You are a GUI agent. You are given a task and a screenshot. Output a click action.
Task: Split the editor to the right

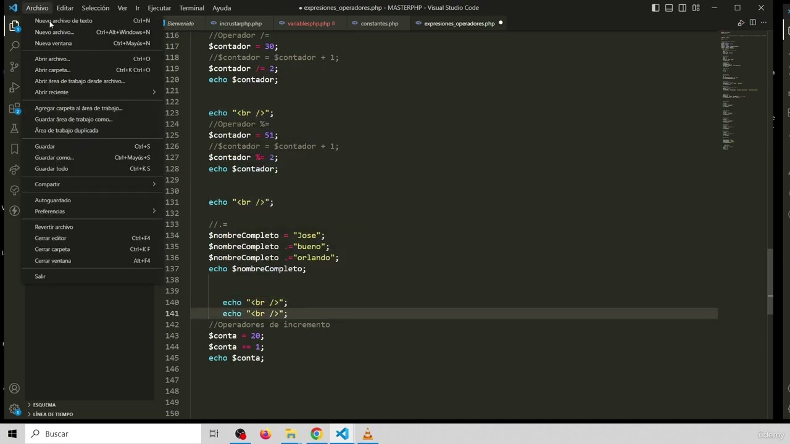pos(752,23)
